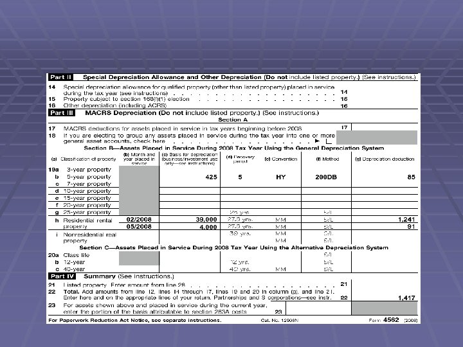Click the '39 yrs.' recovery period
The image size is (463, 347).
pos(240,234)
